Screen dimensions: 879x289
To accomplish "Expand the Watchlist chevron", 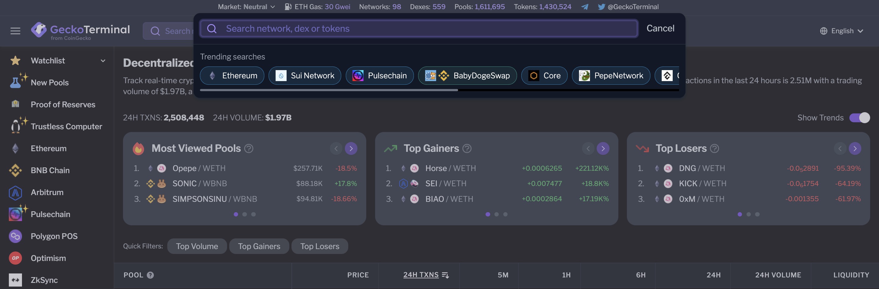I will pos(103,61).
